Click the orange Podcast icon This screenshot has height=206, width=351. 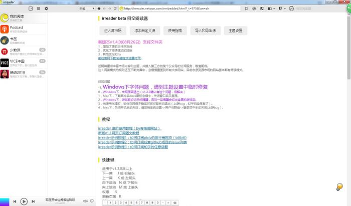tap(5, 29)
